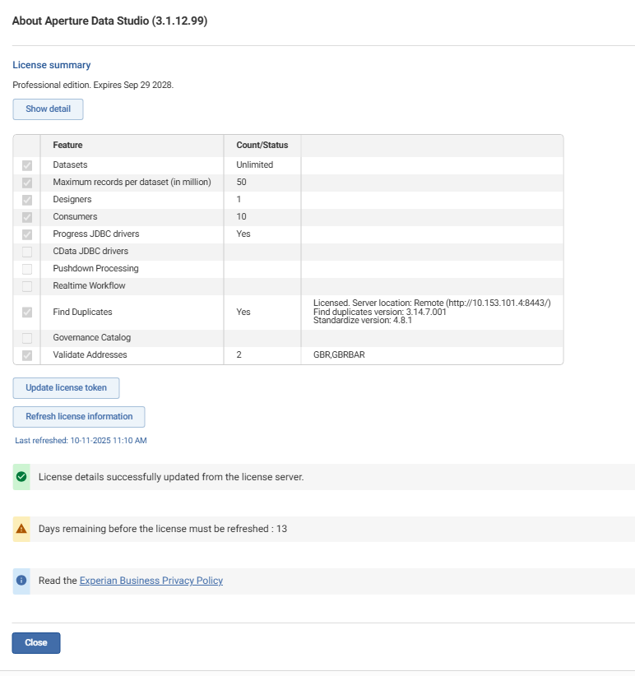Click the orange warning triangle icon
Viewport: 635px width, 676px height.
(21, 529)
